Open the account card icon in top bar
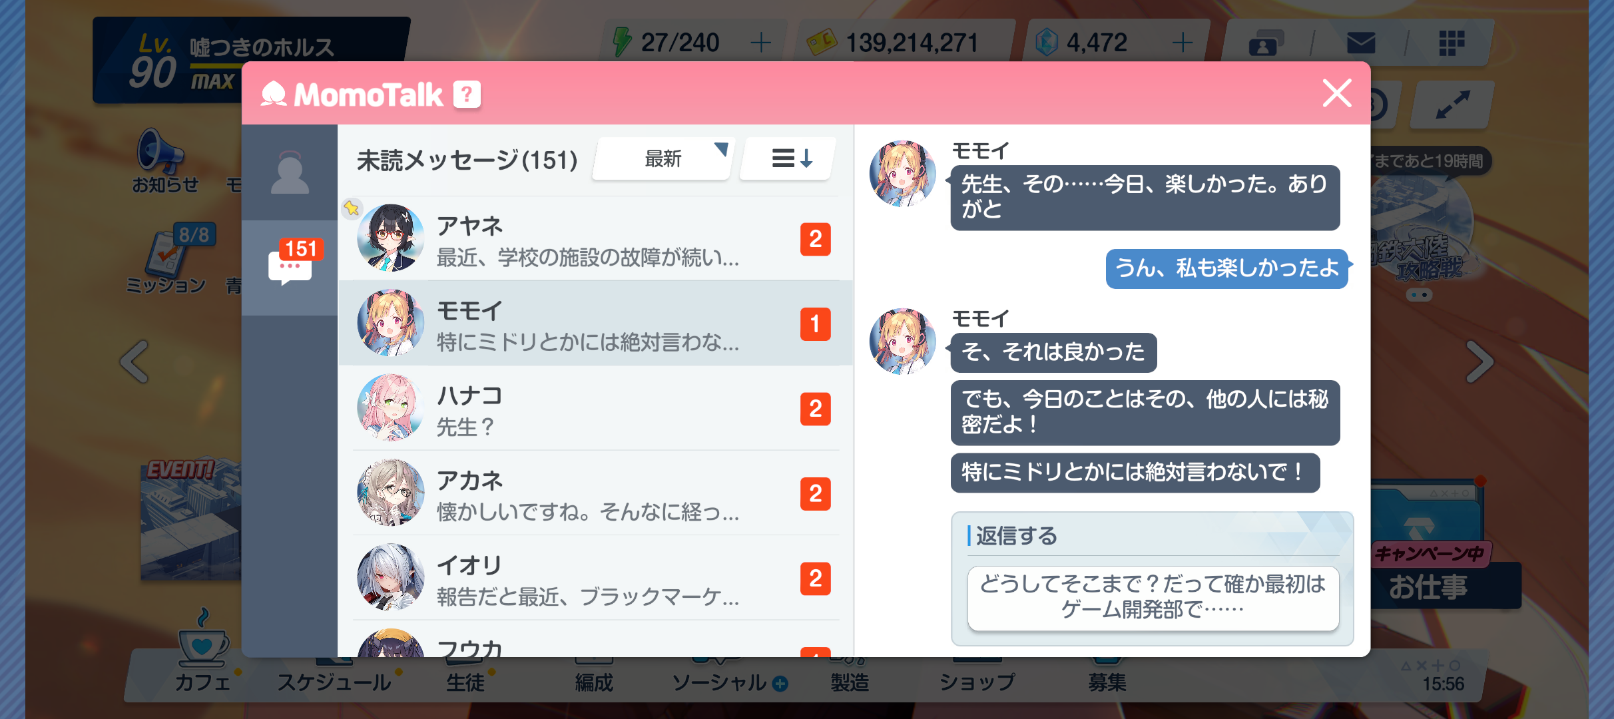1614x719 pixels. coord(1264,43)
